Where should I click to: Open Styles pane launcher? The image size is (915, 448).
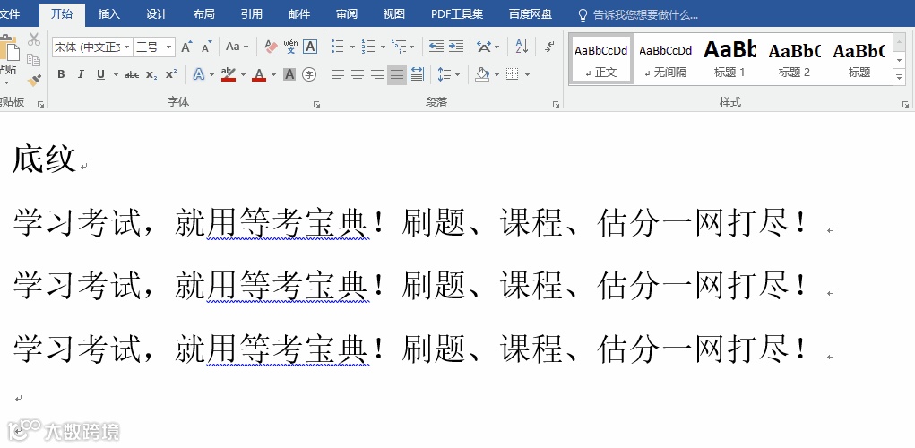905,105
